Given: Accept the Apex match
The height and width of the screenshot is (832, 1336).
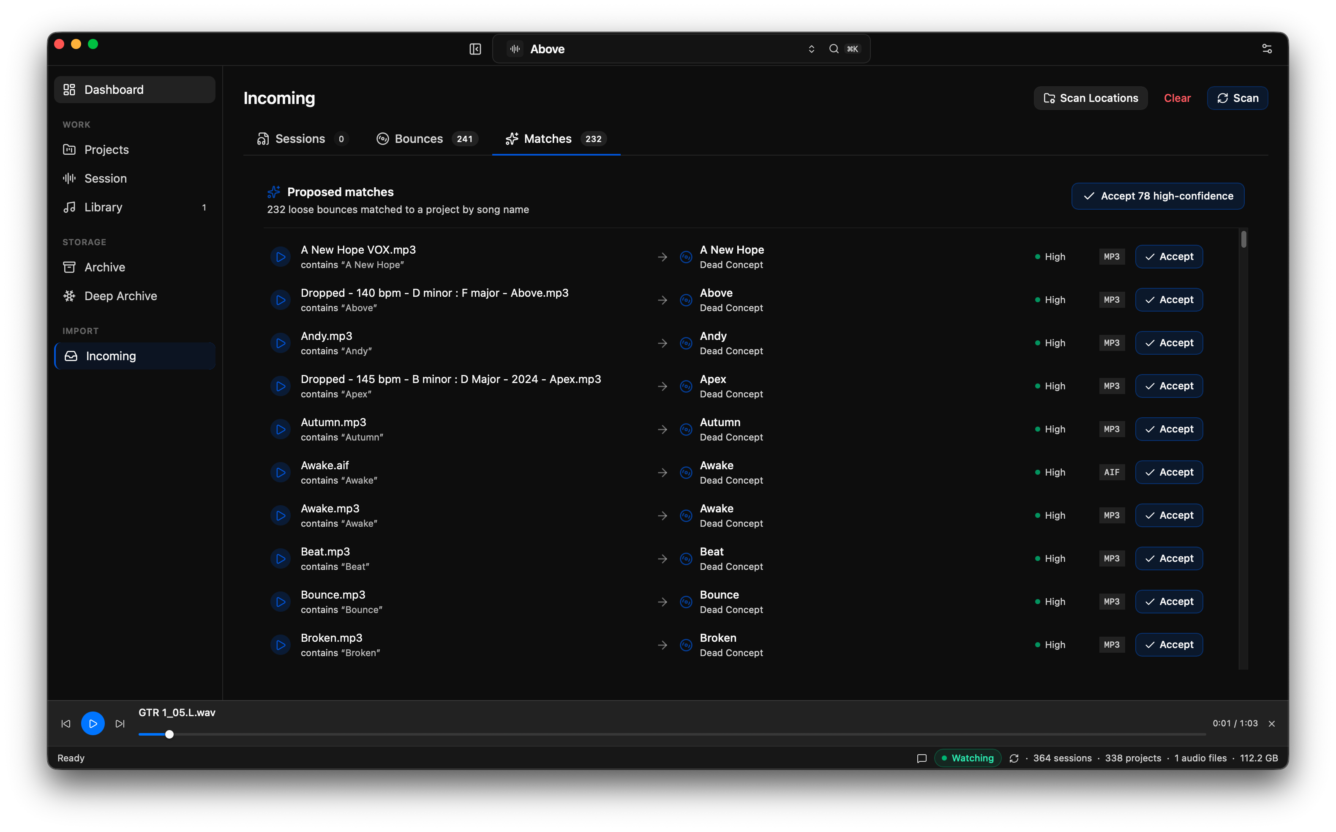Looking at the screenshot, I should coord(1169,386).
